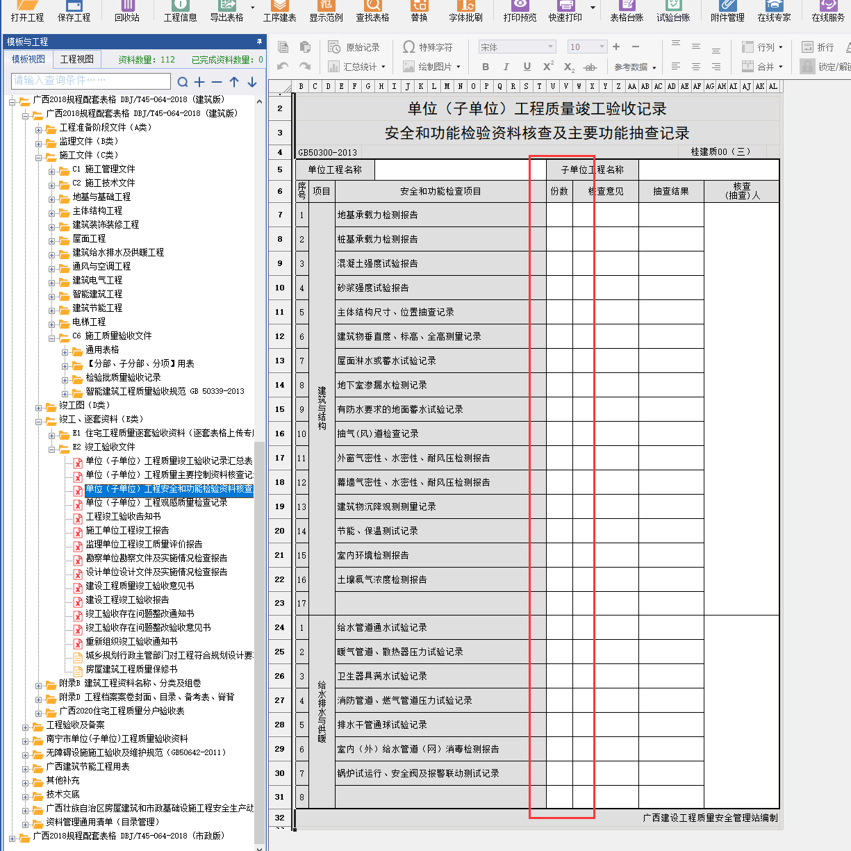Click the 特殊字符 special characters button

pyautogui.click(x=428, y=47)
